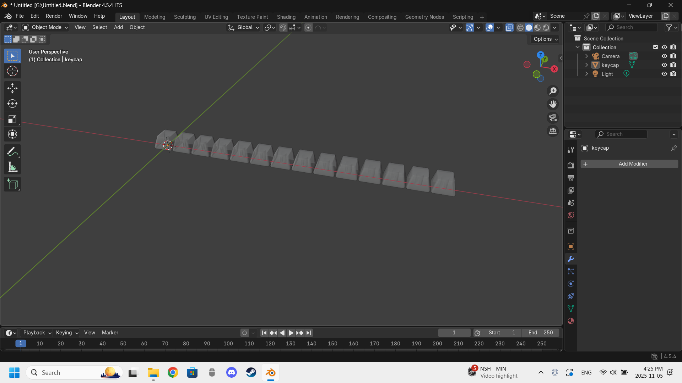The width and height of the screenshot is (682, 383).
Task: Disable Light rendering via camera icon
Action: click(x=673, y=74)
